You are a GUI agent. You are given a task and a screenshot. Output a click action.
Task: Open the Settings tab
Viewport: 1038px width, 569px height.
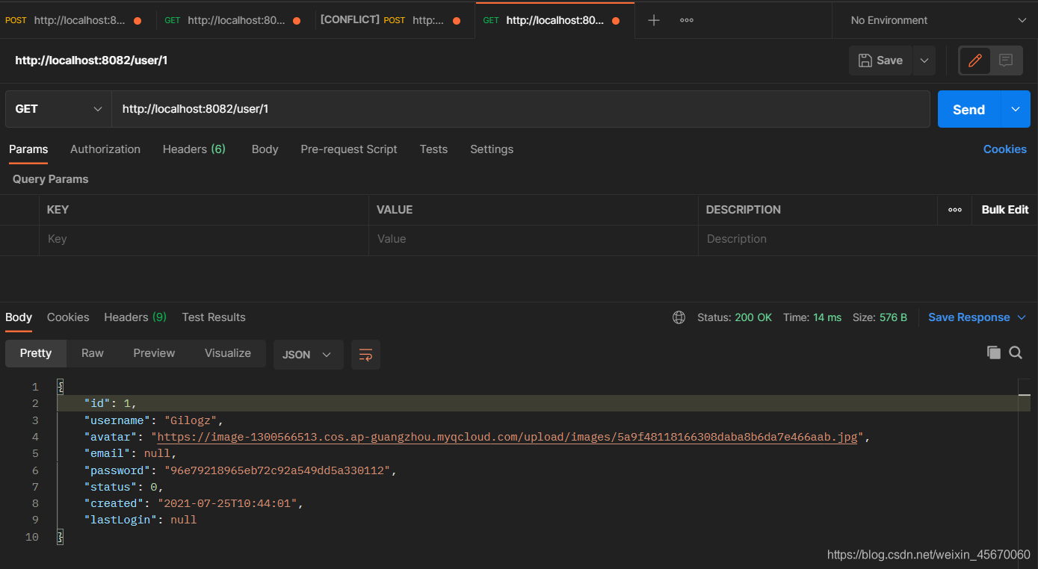[x=492, y=149]
